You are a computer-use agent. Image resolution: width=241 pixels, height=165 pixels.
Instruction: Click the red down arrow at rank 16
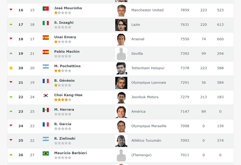11,10
